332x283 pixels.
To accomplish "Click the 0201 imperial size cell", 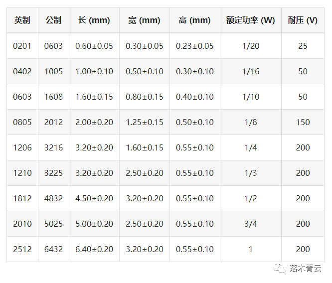I will coord(22,46).
